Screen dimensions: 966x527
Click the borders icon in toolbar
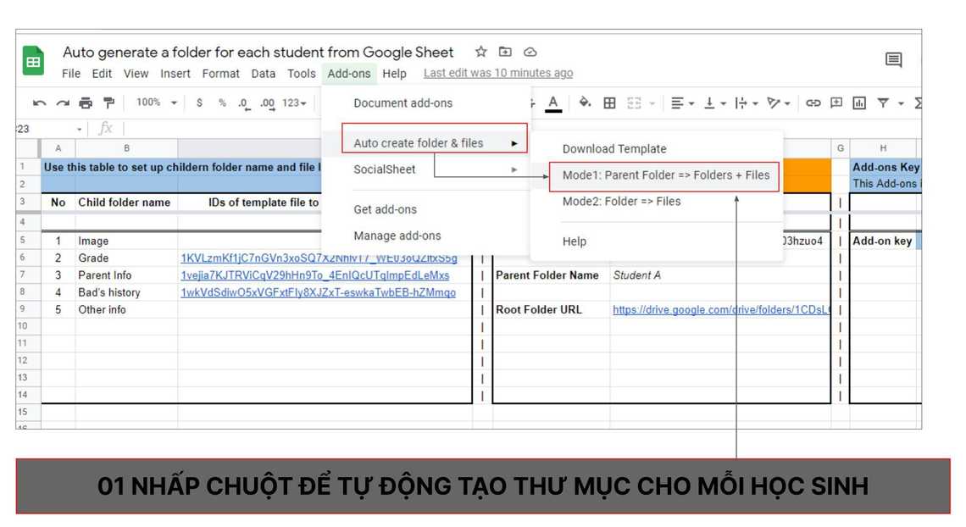click(609, 103)
